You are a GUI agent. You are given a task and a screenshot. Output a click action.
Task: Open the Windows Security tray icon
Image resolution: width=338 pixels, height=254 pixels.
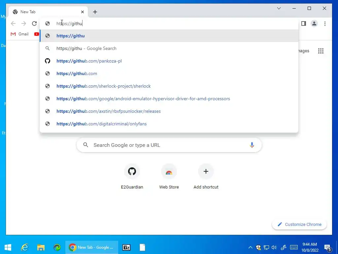tap(258, 247)
